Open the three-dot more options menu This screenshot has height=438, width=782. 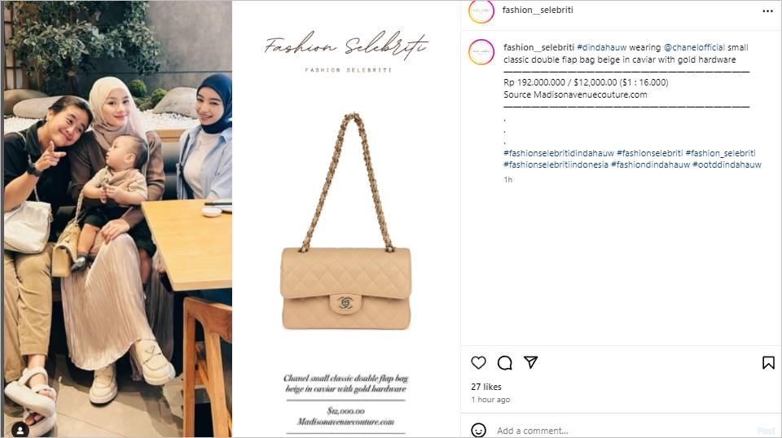(x=767, y=11)
